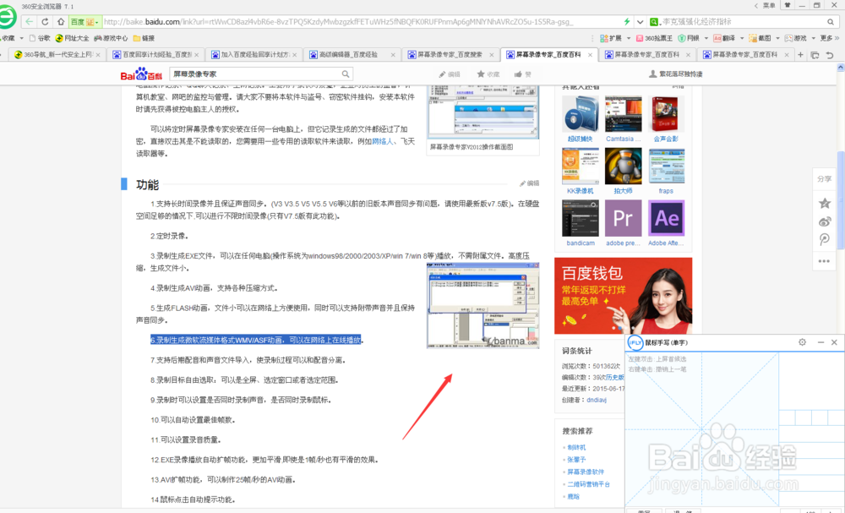The width and height of the screenshot is (845, 513).
Task: Click the 翻译 translate toolbar icon
Action: (x=724, y=38)
